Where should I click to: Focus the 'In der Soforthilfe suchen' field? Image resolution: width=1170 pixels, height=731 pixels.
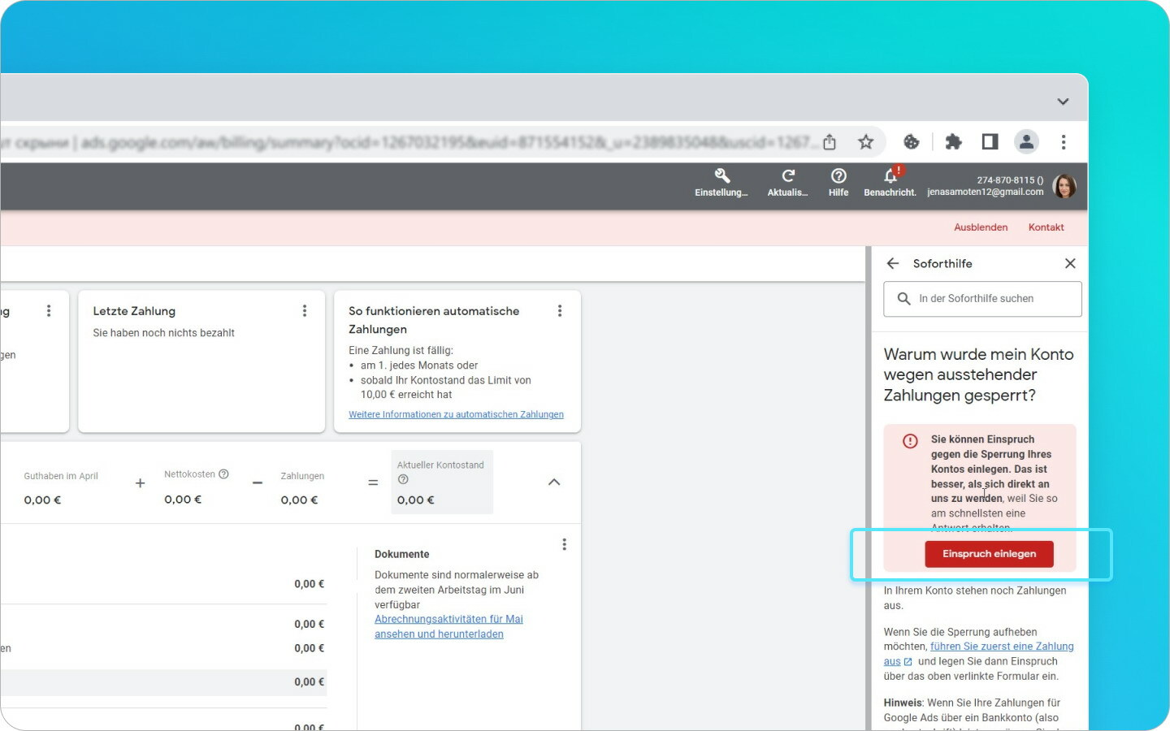click(982, 299)
